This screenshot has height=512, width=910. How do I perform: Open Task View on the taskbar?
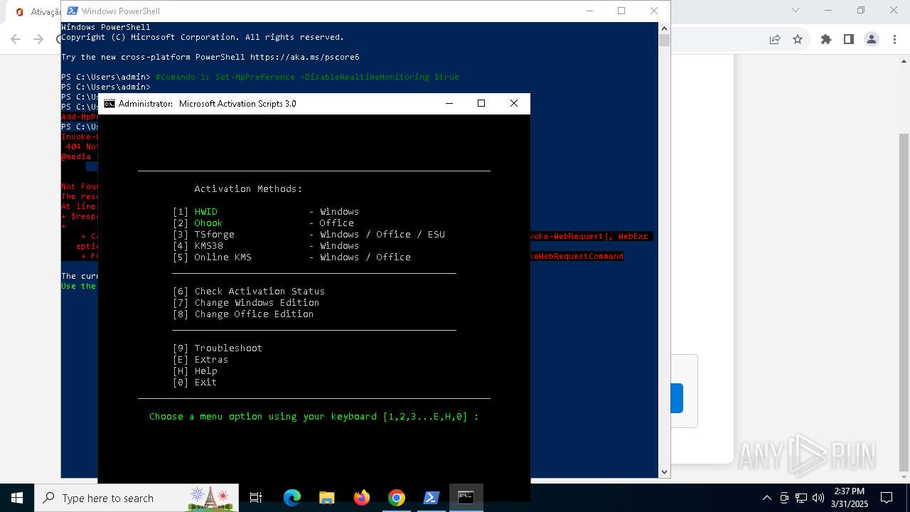click(256, 498)
